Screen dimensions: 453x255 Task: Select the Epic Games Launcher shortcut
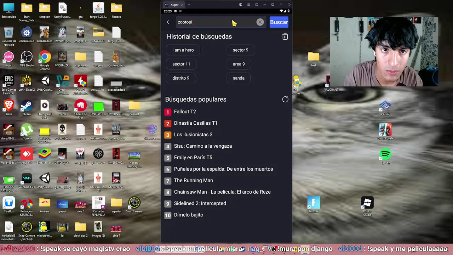tap(9, 85)
